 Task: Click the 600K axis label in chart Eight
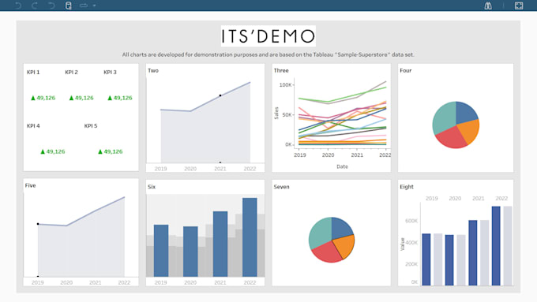[x=411, y=221]
